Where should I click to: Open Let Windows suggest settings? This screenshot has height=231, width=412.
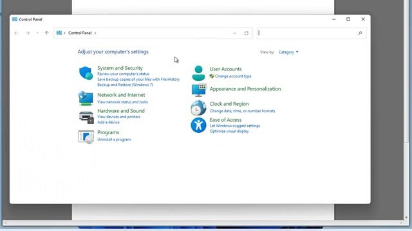point(234,126)
